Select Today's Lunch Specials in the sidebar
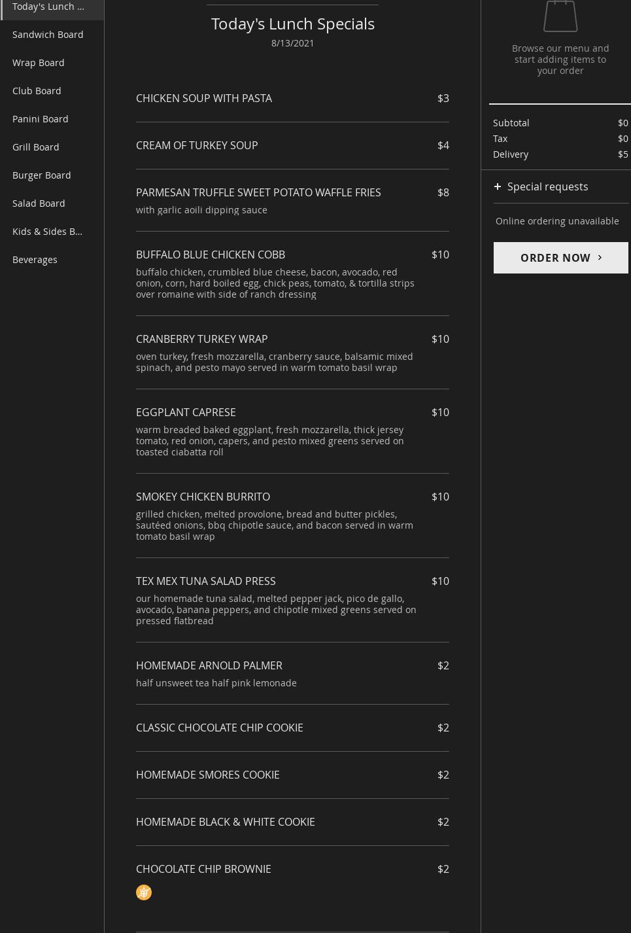 [x=48, y=7]
